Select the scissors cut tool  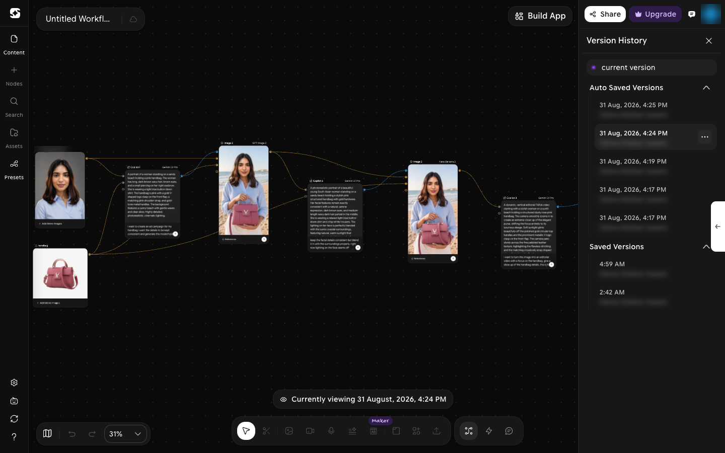[x=266, y=431]
